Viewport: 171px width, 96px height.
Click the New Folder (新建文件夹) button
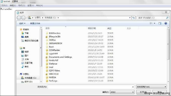(35, 23)
